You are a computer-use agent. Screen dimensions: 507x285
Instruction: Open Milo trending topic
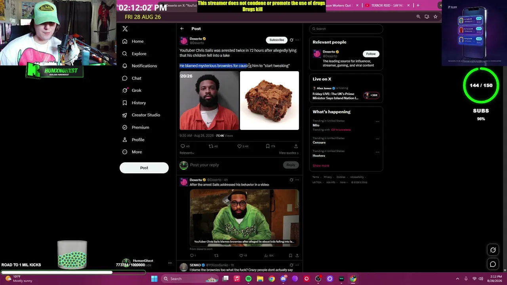[x=316, y=125]
